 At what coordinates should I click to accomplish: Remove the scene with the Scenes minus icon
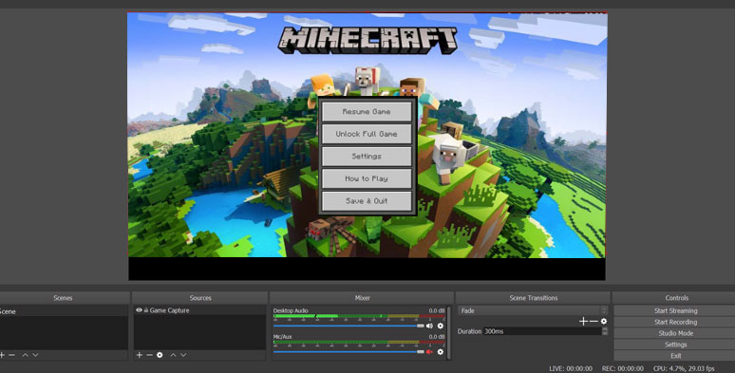(11, 355)
